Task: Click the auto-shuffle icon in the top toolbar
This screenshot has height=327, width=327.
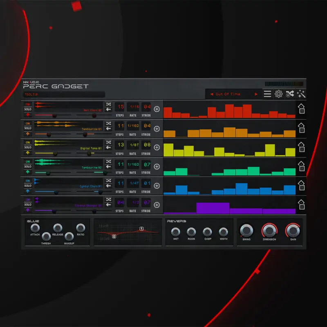Action: click(x=290, y=94)
